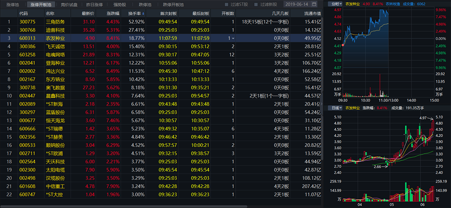Viewport: 451px width, 208px height.
Task: Select the *ST瑞德 stock row
Action: 161,129
